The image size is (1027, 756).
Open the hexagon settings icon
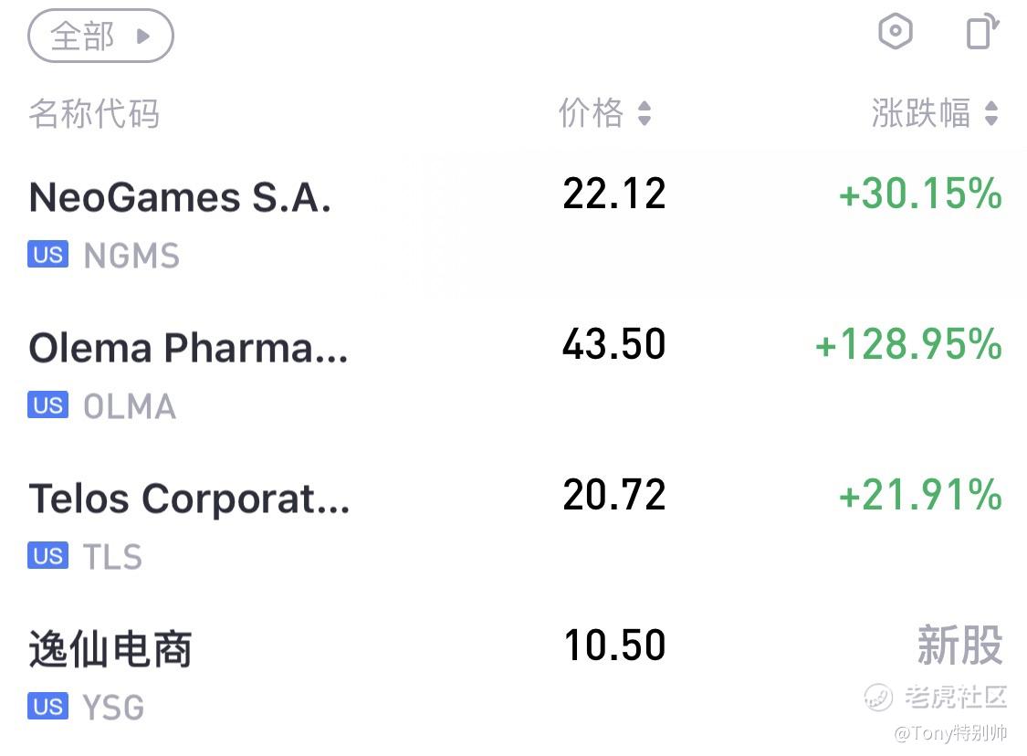[895, 31]
